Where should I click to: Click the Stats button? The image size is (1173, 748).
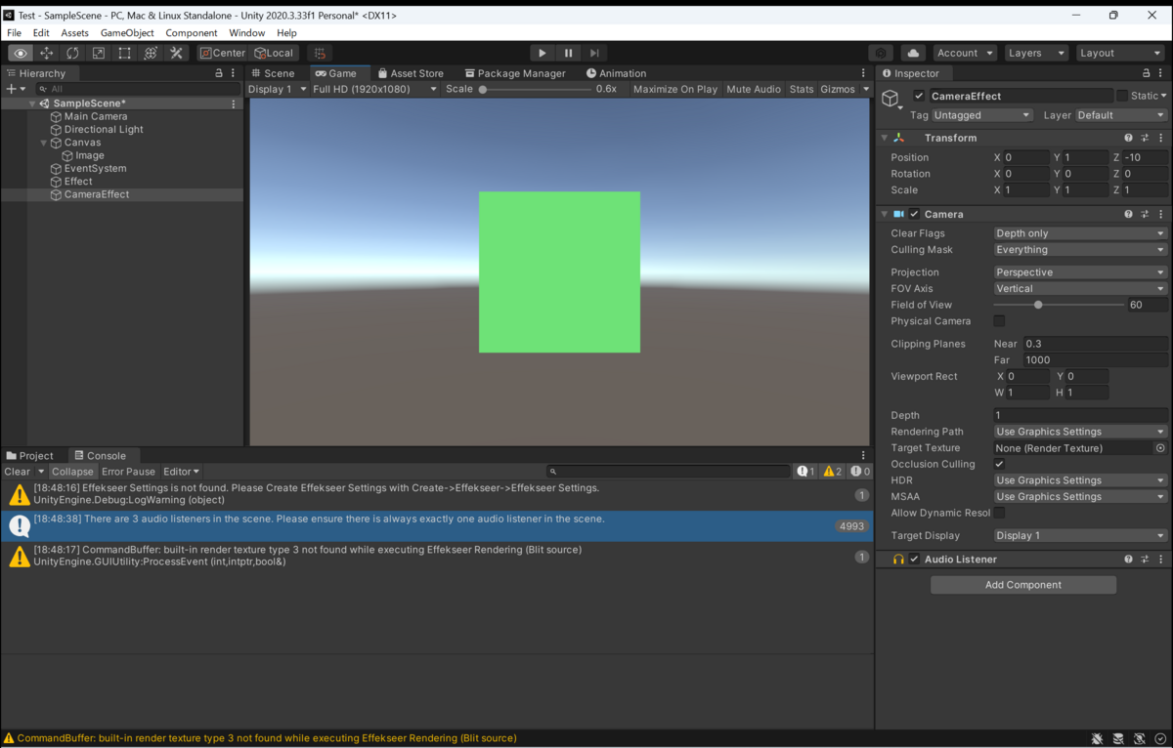(x=802, y=89)
